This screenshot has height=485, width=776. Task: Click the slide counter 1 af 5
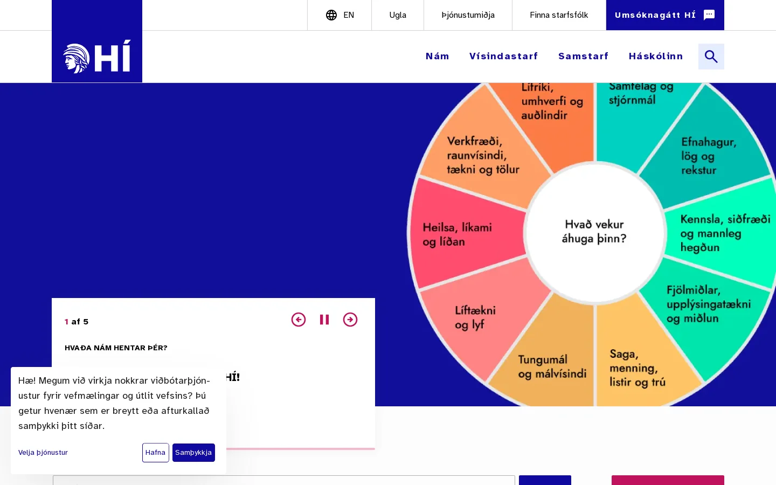(77, 322)
